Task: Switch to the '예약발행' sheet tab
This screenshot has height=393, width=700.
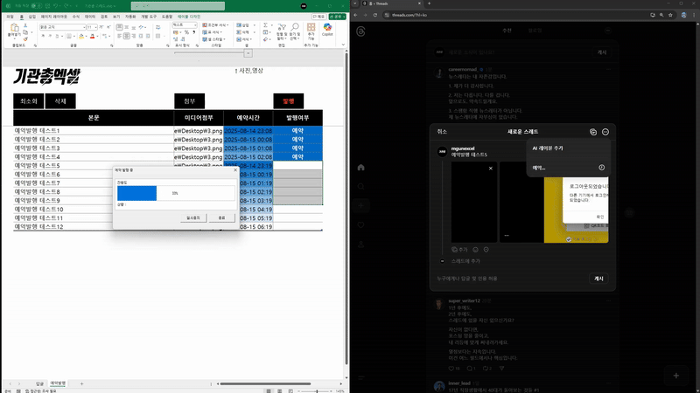Action: (58, 383)
